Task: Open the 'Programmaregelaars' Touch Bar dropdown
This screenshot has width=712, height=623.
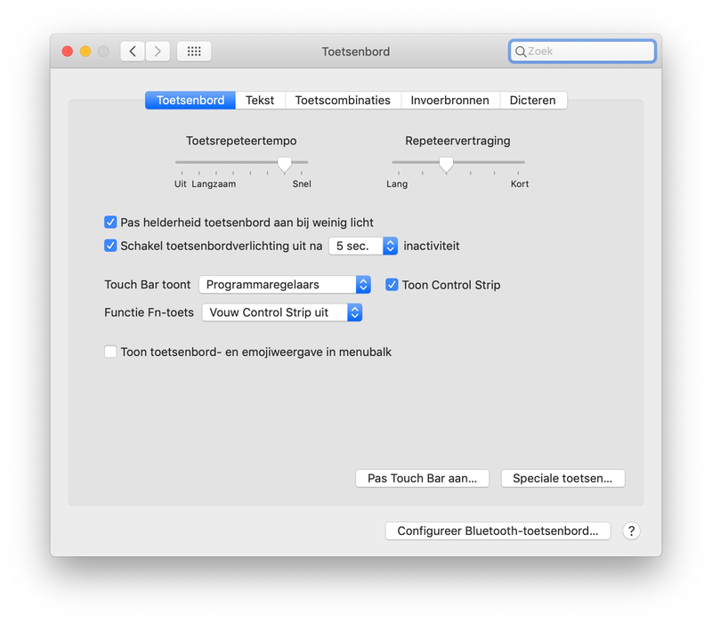Action: point(285,285)
